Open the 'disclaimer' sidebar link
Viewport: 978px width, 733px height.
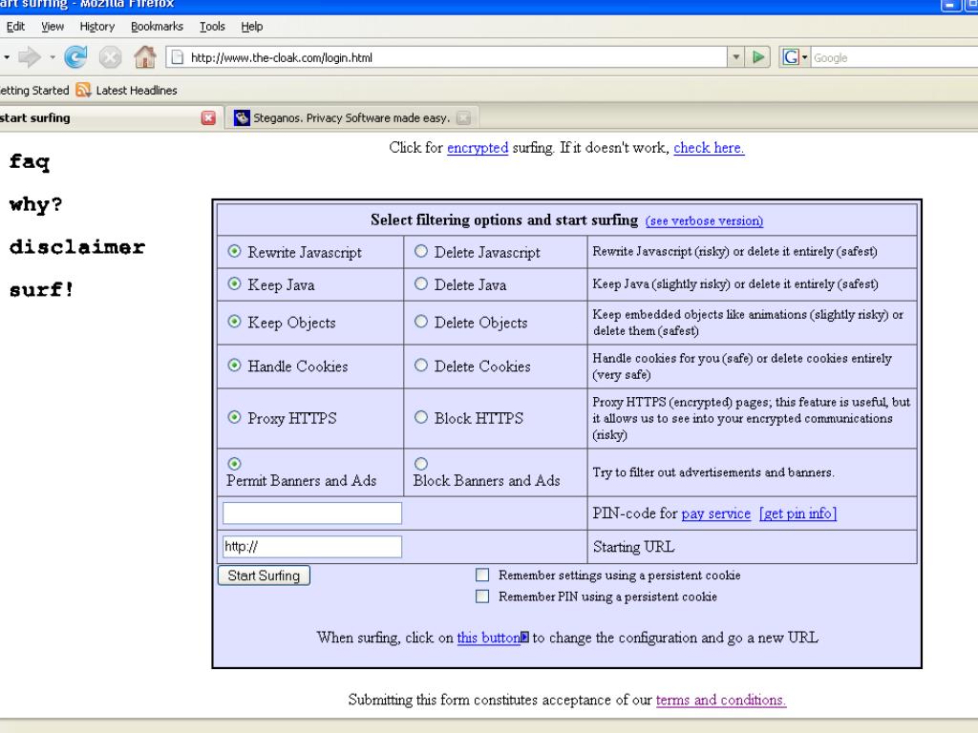point(76,247)
